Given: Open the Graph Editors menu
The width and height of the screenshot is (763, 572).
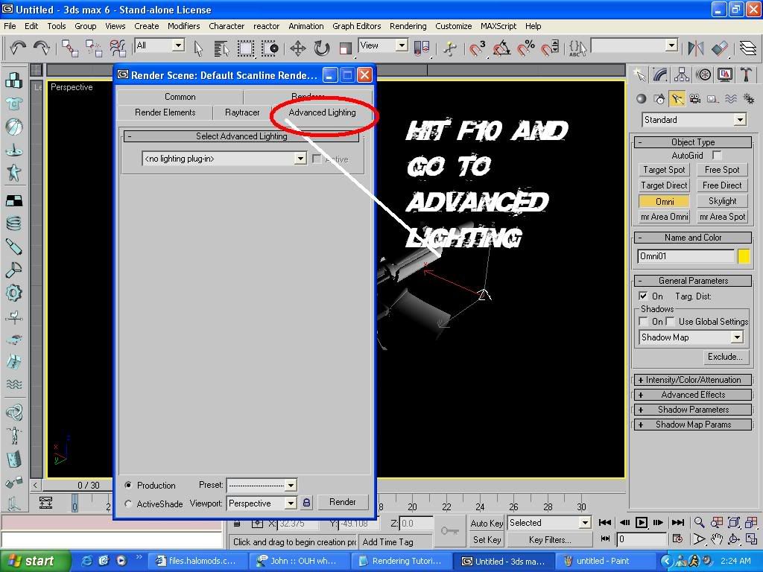Looking at the screenshot, I should coord(357,26).
